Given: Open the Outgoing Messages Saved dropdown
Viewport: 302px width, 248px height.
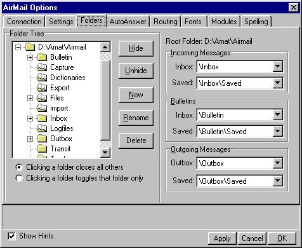Looking at the screenshot, I should (x=277, y=181).
